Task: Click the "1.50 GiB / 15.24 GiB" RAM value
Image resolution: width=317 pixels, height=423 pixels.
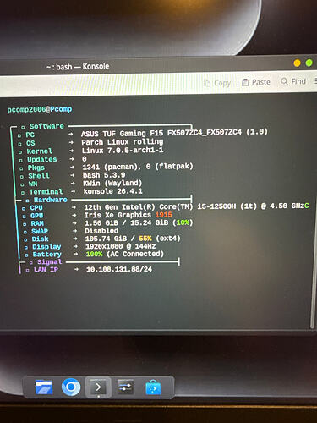Action: click(127, 222)
